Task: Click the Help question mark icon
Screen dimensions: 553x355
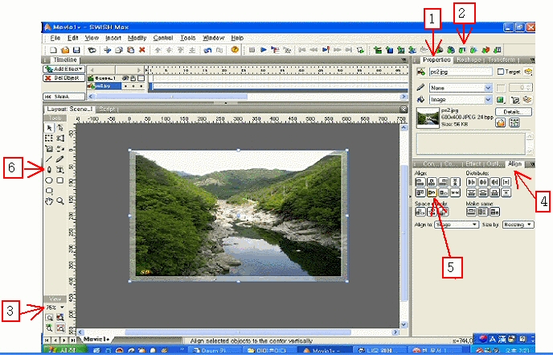Action: pos(235,50)
